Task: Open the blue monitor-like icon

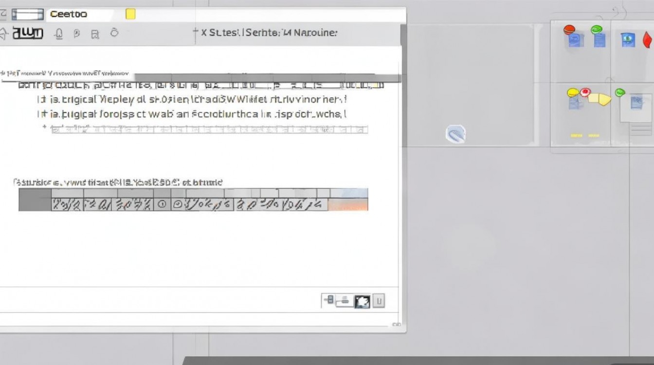Action: click(628, 39)
